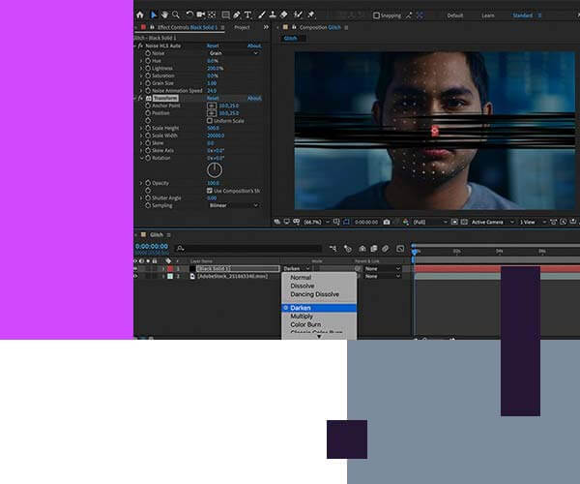Select the Hand tool

click(x=164, y=15)
